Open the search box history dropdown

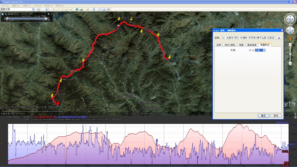coord(33,9)
